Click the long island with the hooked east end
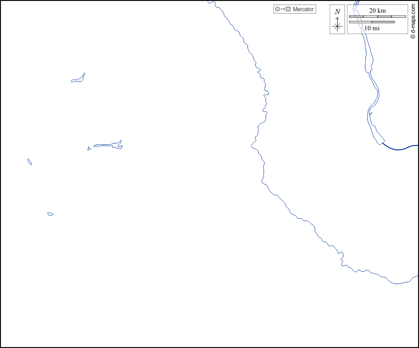Screen dimensions: 419x348 108,145
